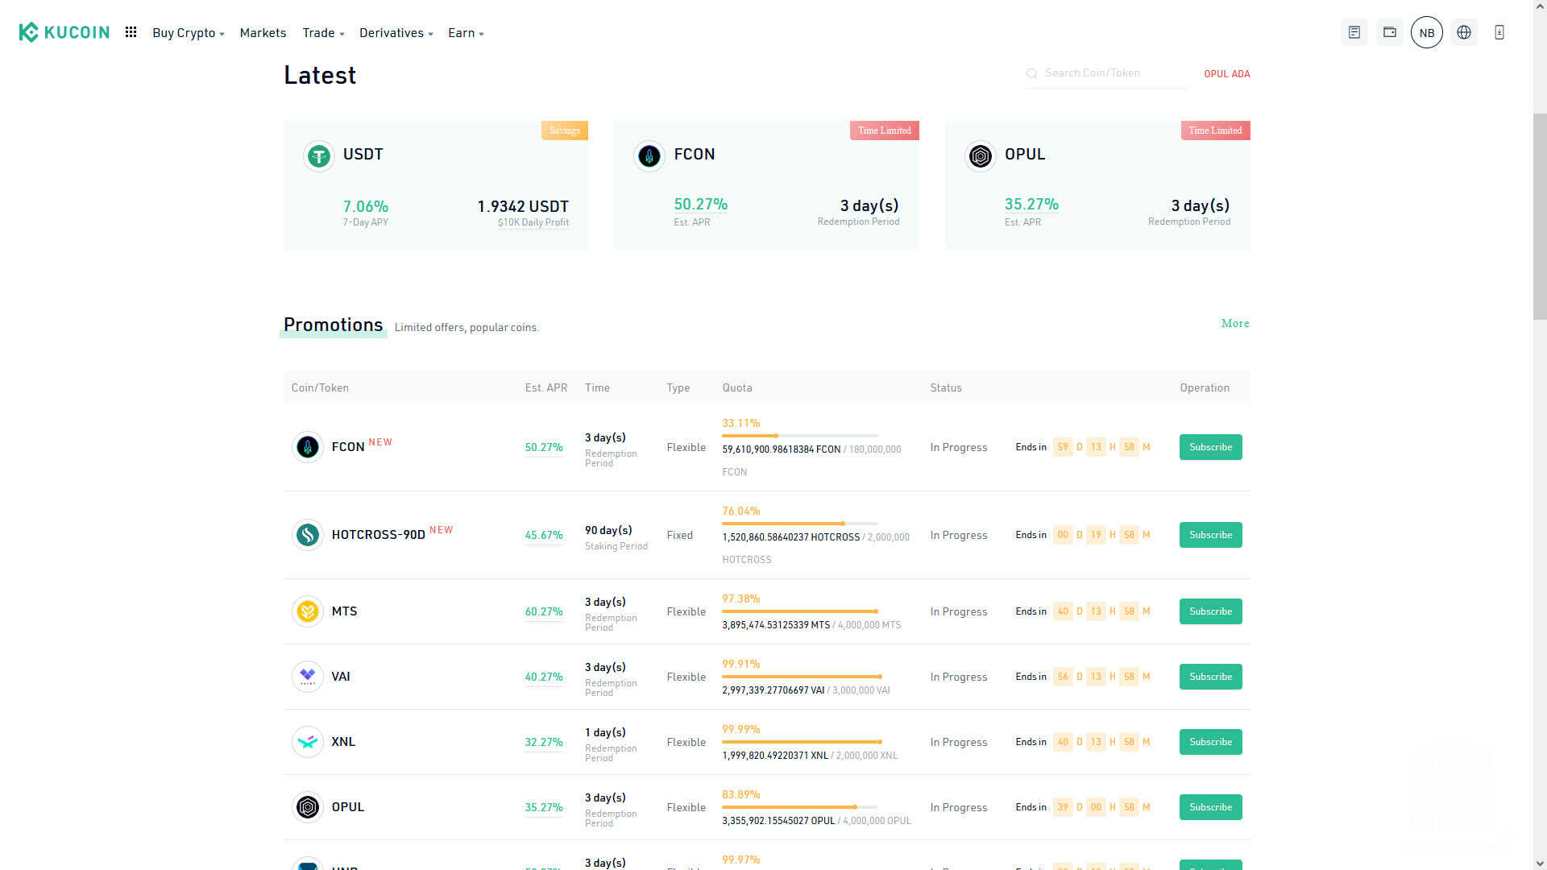Click the MTS 97.38% quota percentage
Viewport: 1547px width, 870px height.
click(741, 599)
